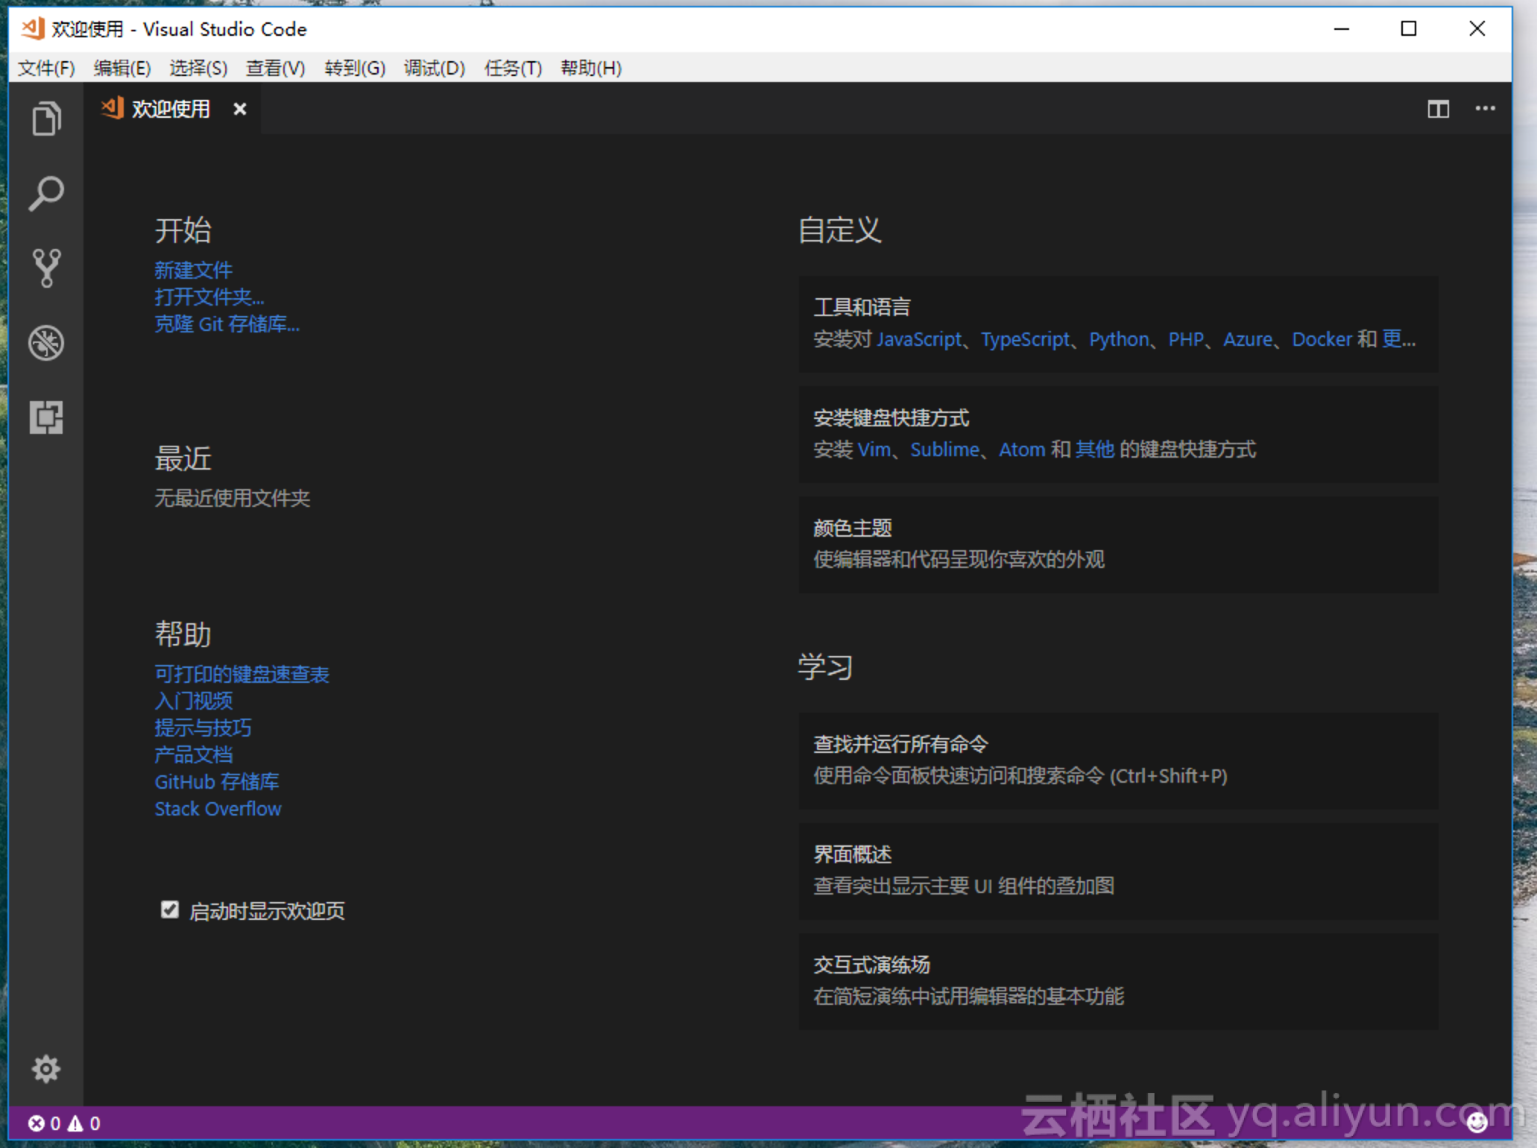
Task: Open the Source Control view
Action: coord(46,267)
